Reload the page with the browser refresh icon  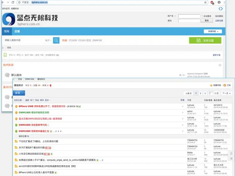[x=13, y=2]
